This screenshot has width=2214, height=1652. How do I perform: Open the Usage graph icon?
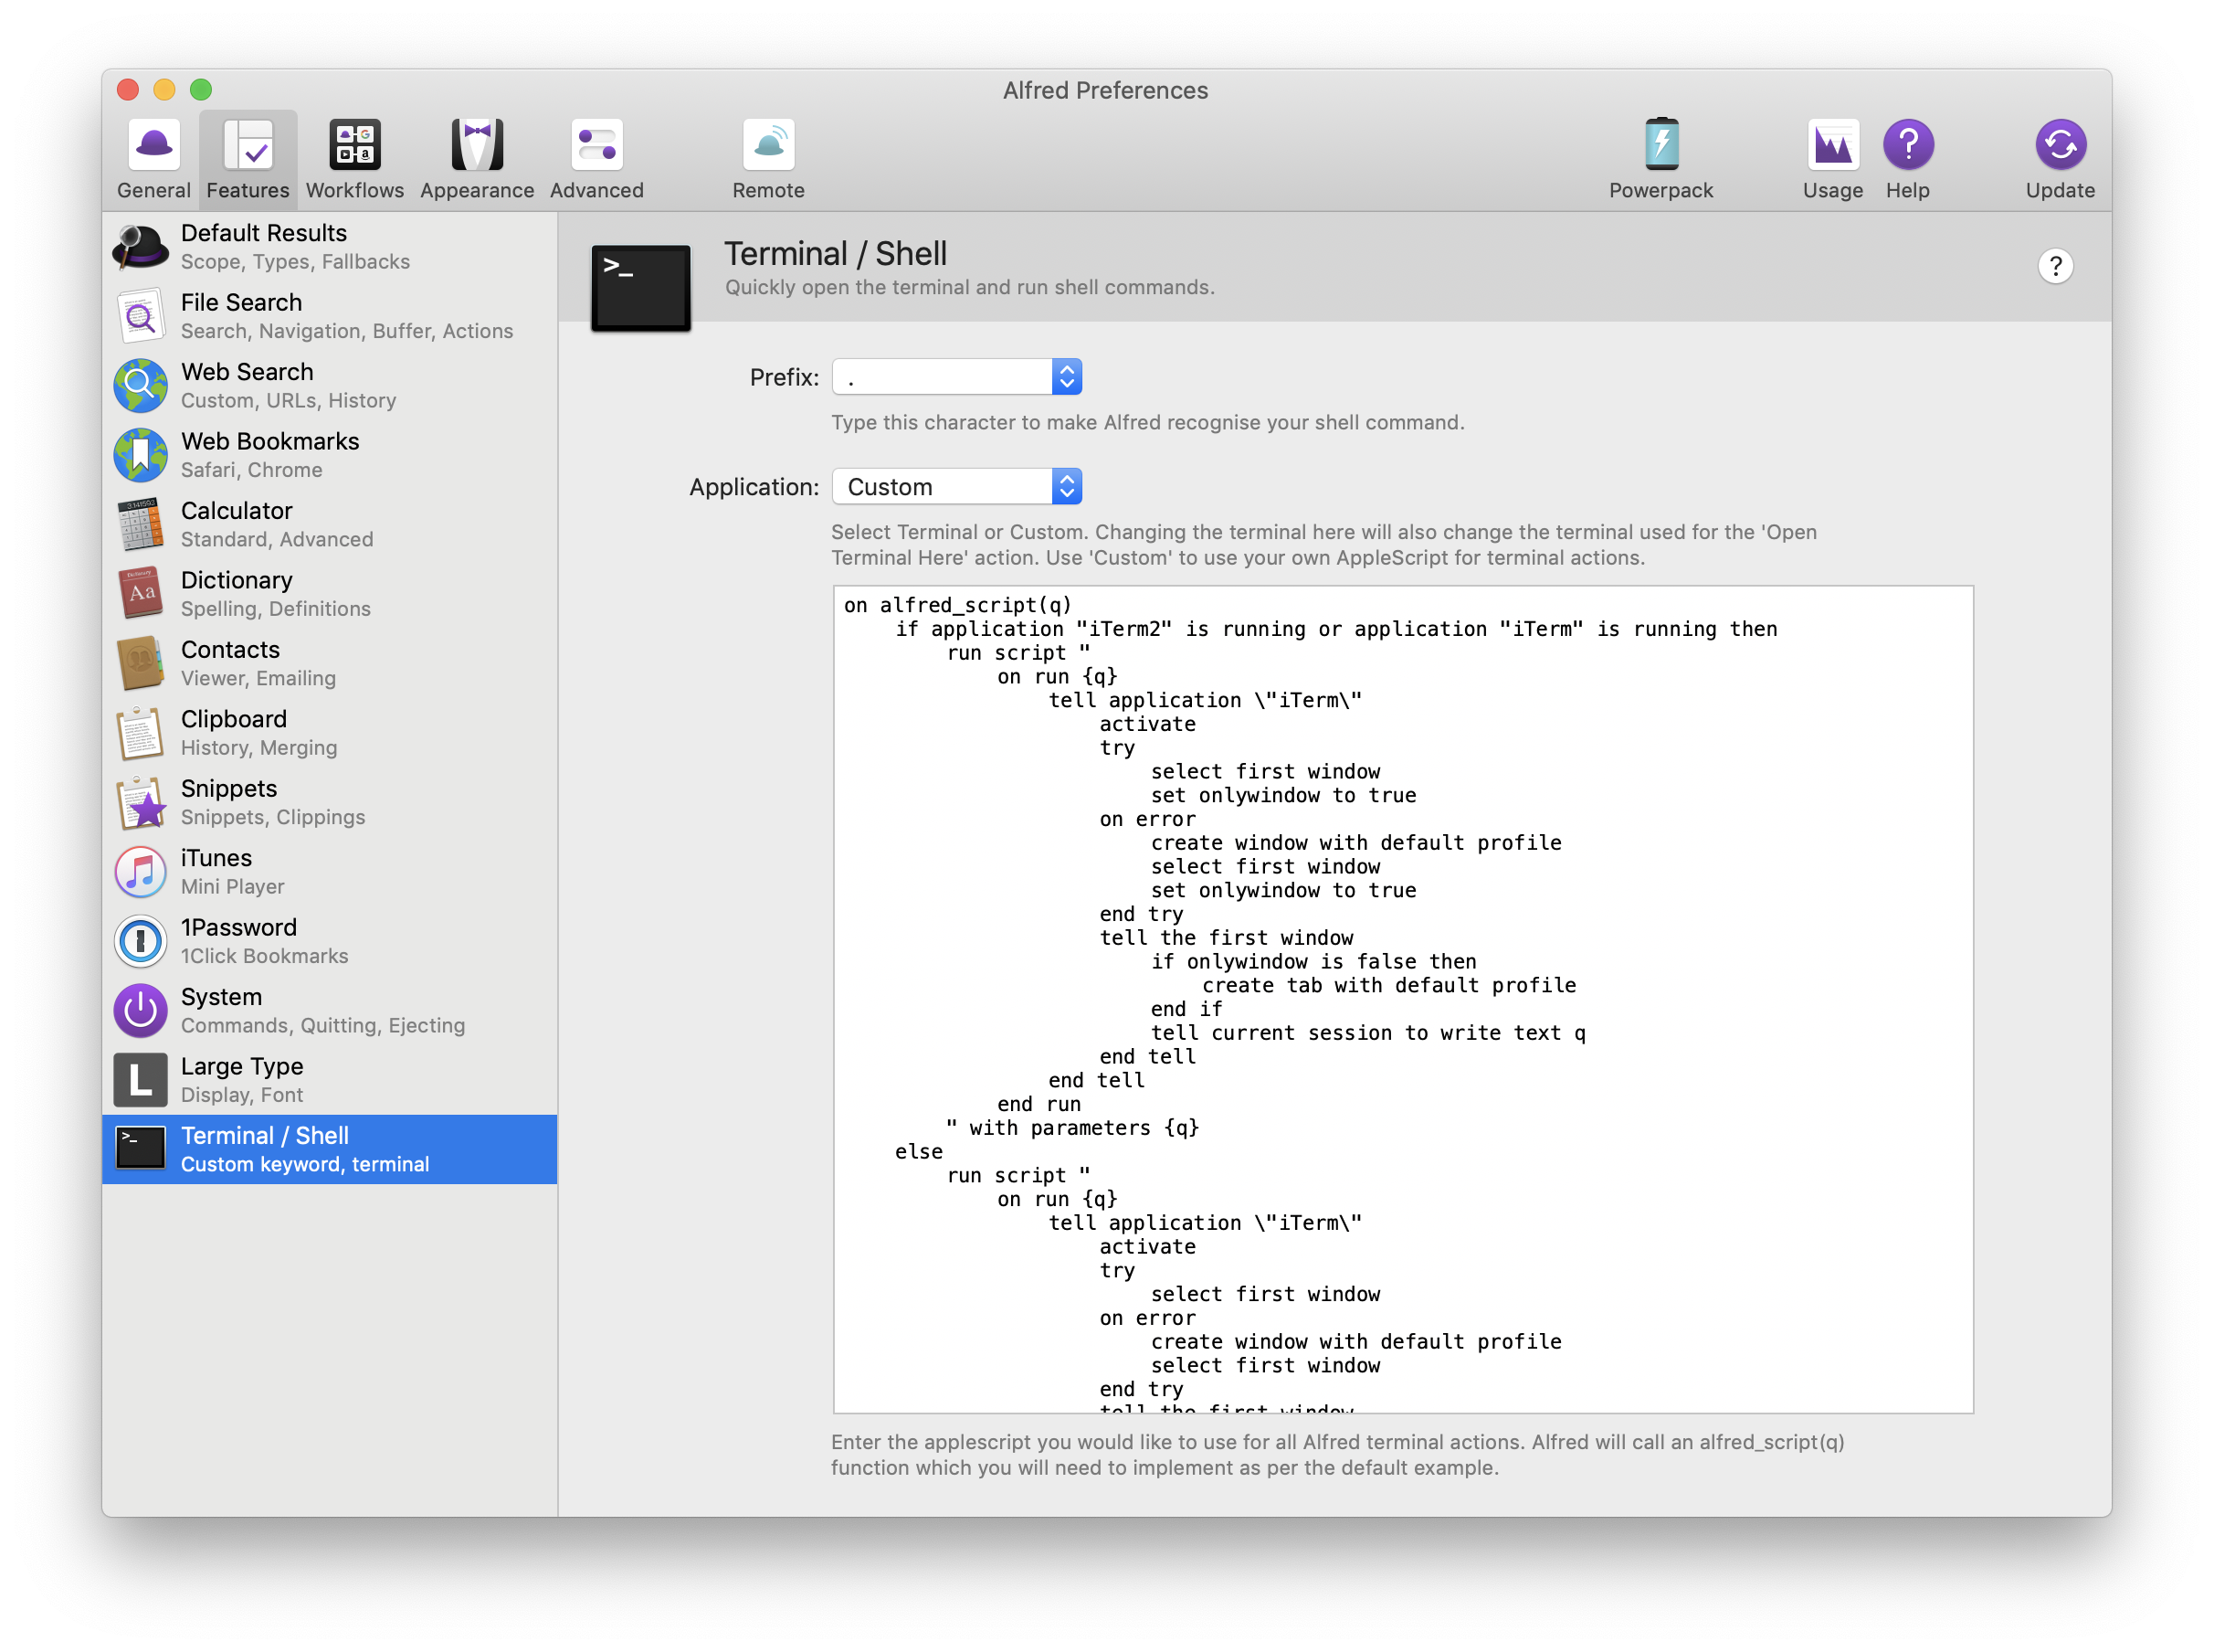point(1832,146)
